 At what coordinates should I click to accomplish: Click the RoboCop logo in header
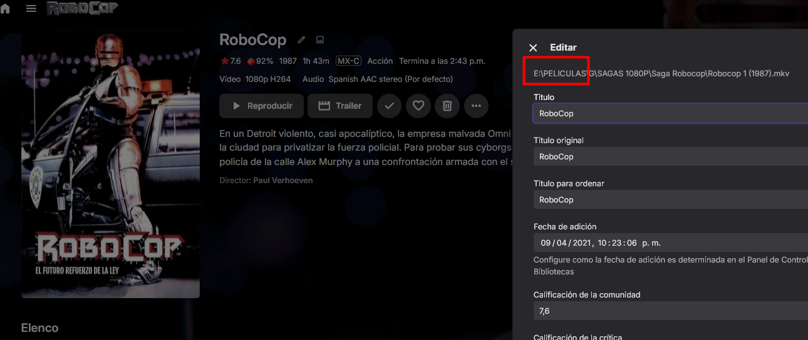click(82, 9)
